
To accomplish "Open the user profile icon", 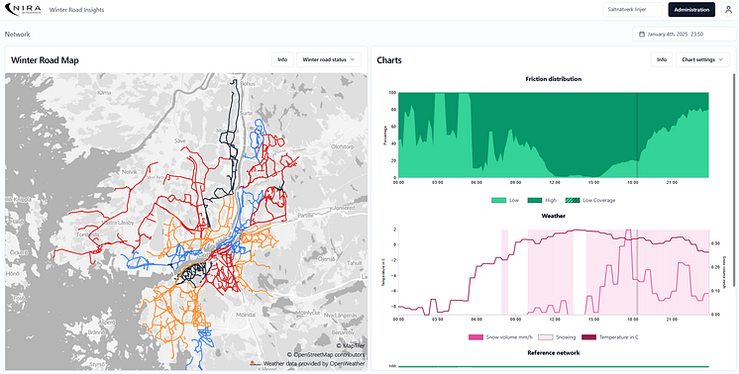I will pos(728,10).
